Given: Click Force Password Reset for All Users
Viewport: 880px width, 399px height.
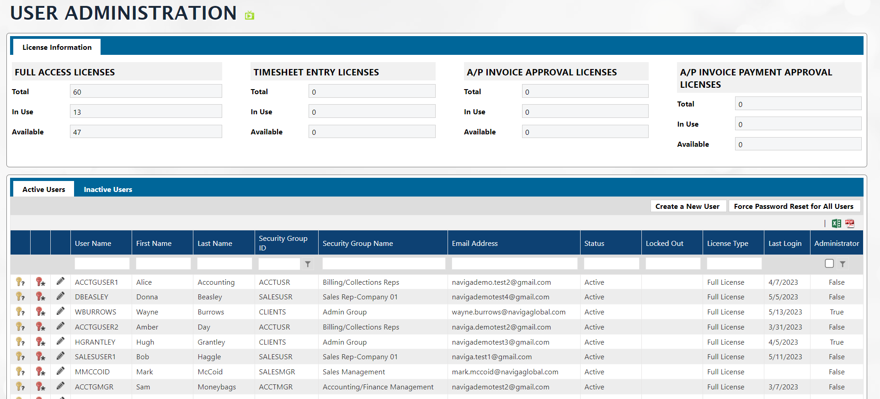Looking at the screenshot, I should point(793,206).
